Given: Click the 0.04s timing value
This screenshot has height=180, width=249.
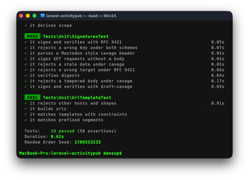Looking at the screenshot, I should click(x=218, y=75).
